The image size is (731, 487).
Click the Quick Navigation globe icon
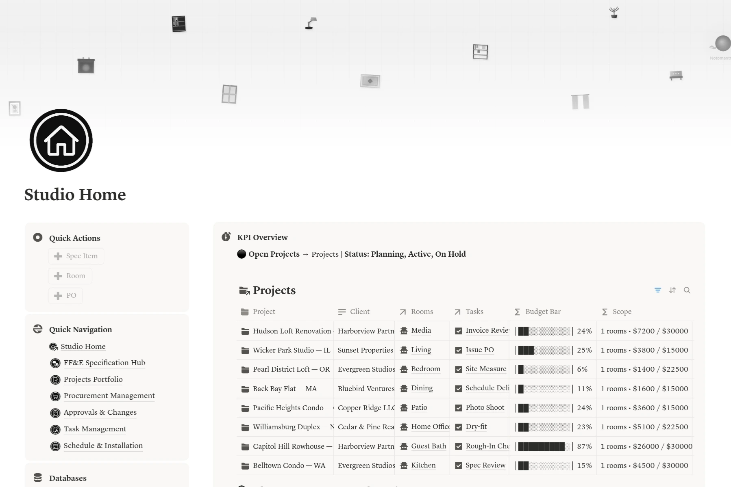click(38, 329)
